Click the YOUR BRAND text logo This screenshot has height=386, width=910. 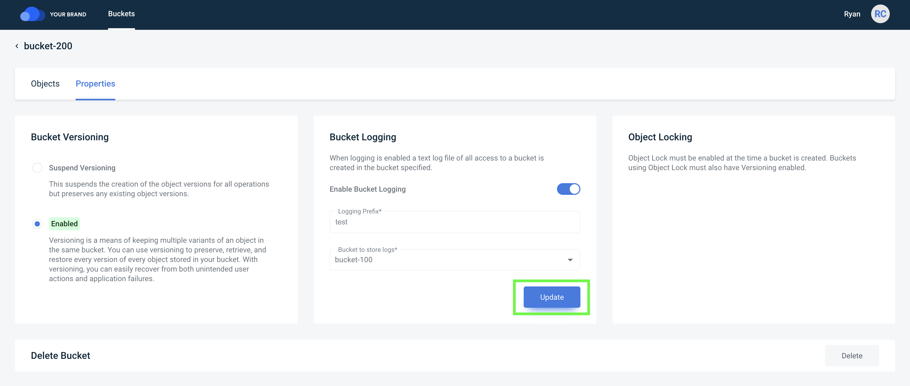coord(68,14)
